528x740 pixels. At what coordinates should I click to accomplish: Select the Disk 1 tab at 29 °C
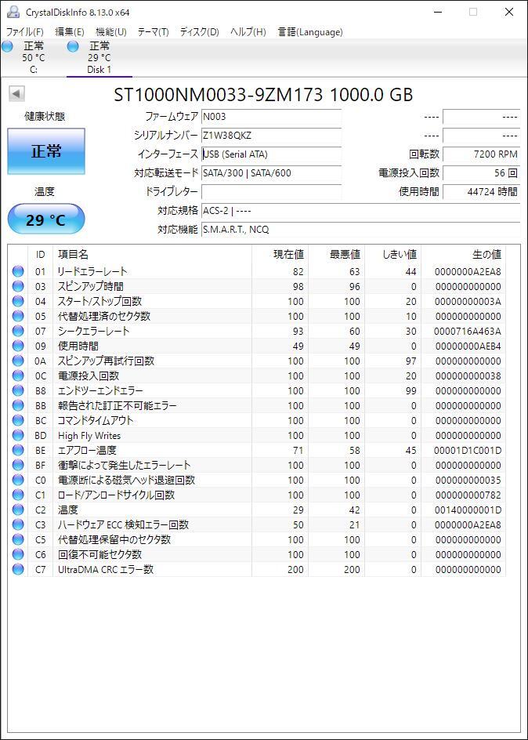tap(99, 57)
